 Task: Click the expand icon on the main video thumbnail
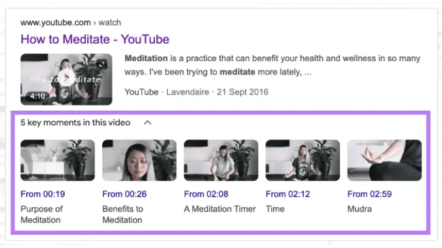103,64
